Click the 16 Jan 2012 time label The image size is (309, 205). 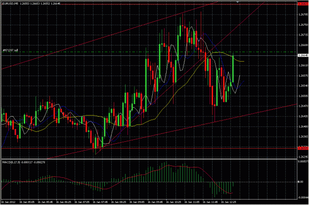[x=8, y=202]
